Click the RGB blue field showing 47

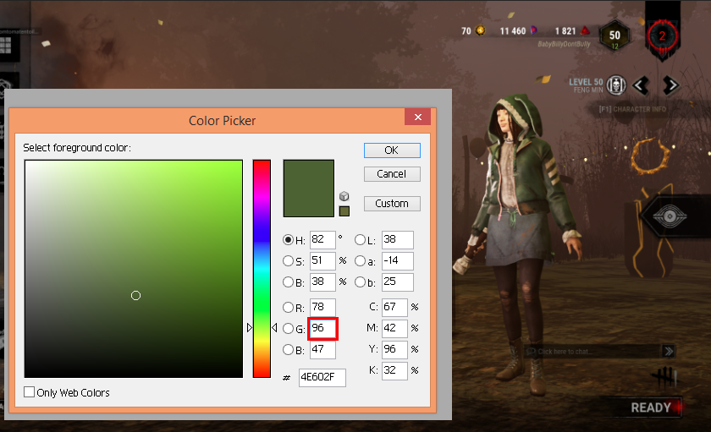[322, 350]
